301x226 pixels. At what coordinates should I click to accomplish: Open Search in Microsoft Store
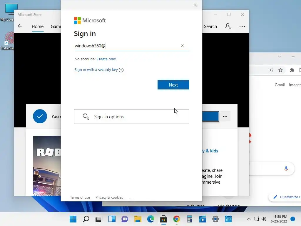point(210,26)
